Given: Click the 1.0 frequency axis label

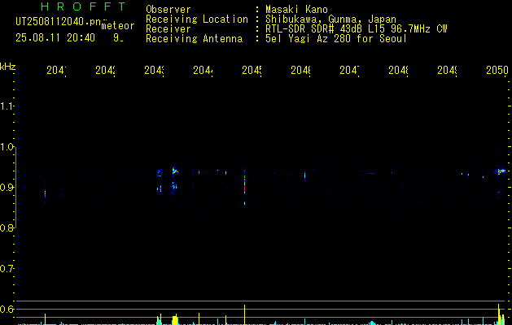Looking at the screenshot, I should coord(7,147).
